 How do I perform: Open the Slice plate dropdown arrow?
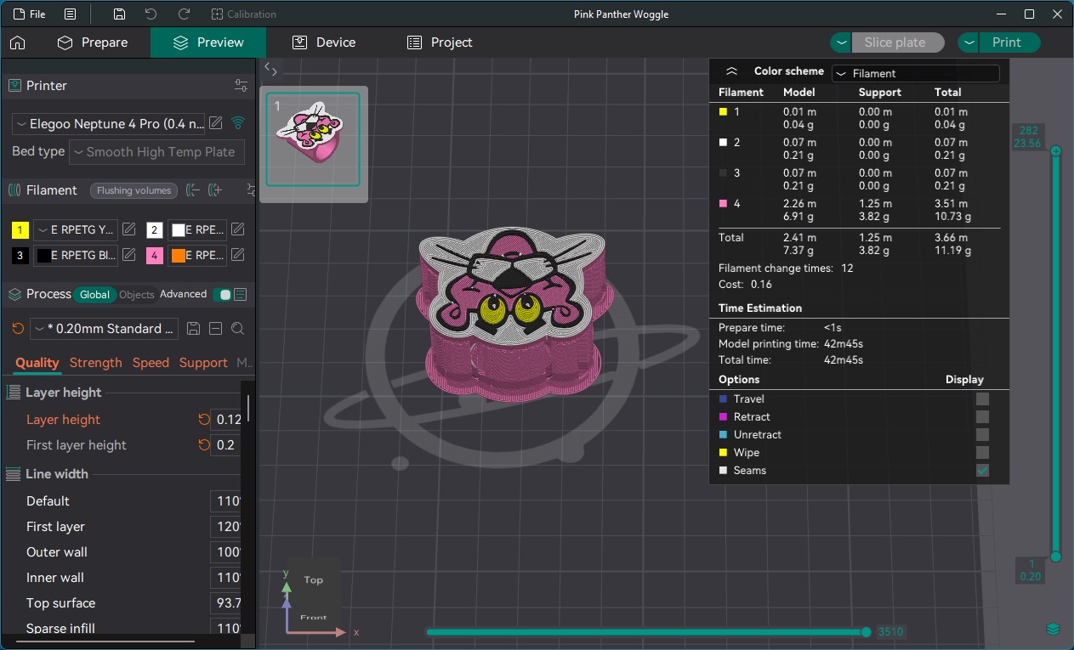[841, 42]
